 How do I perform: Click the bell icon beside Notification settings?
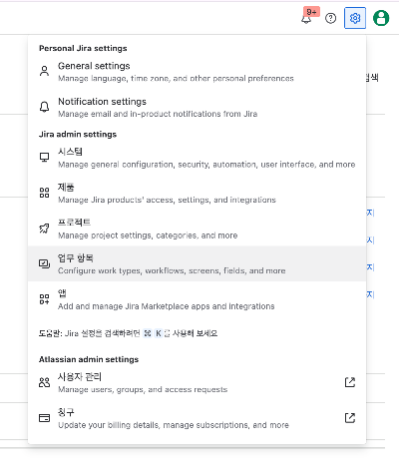tap(44, 107)
